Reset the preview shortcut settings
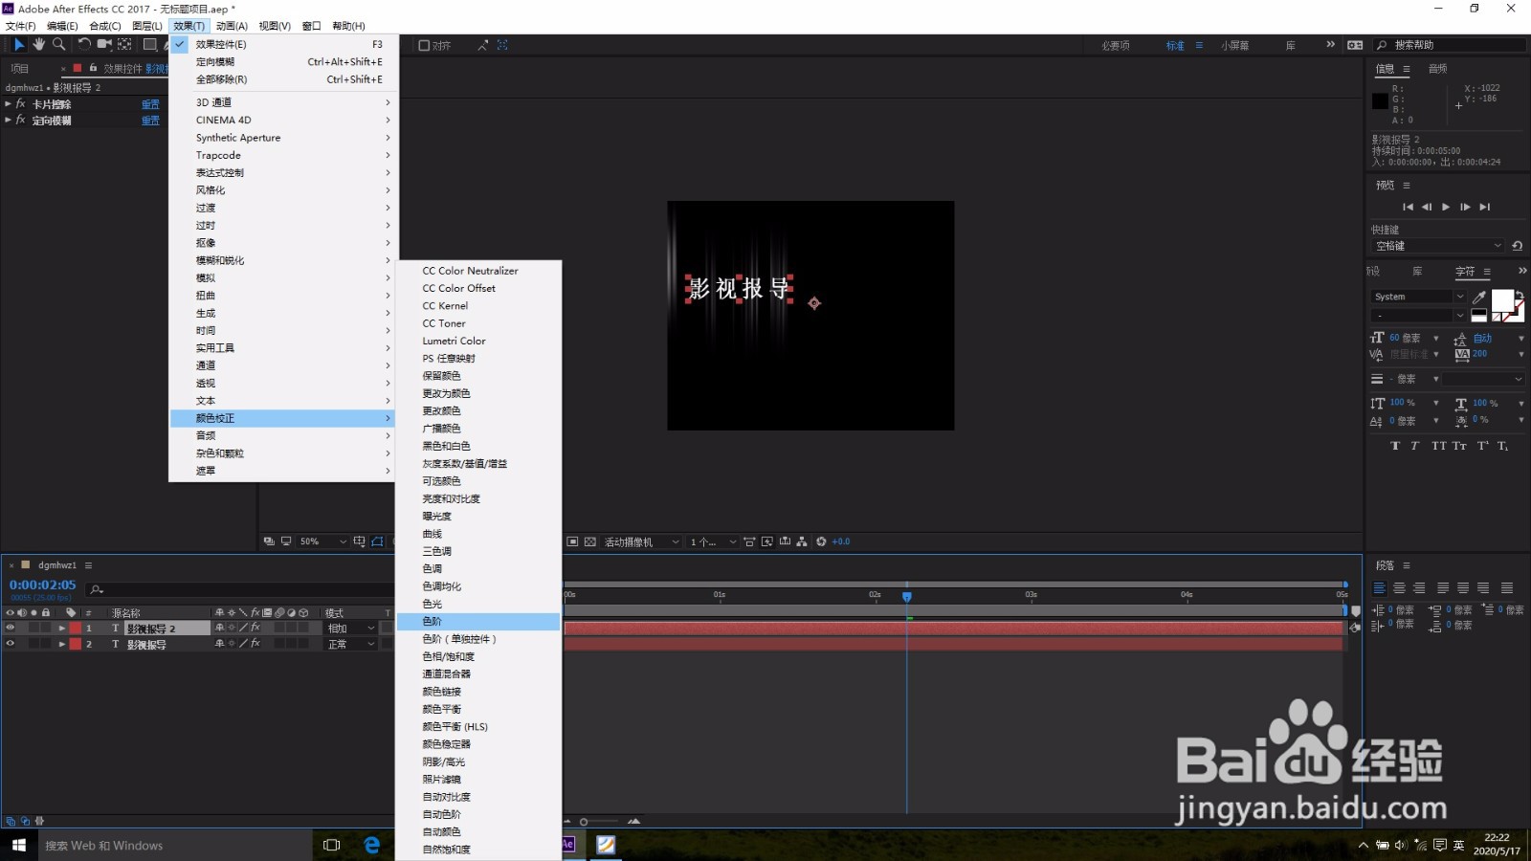The image size is (1531, 861). coord(1517,246)
